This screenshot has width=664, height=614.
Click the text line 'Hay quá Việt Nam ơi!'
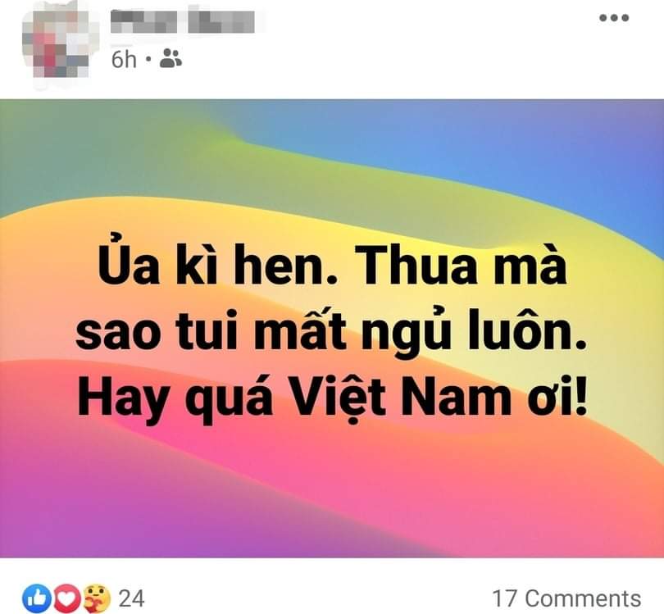(x=332, y=398)
